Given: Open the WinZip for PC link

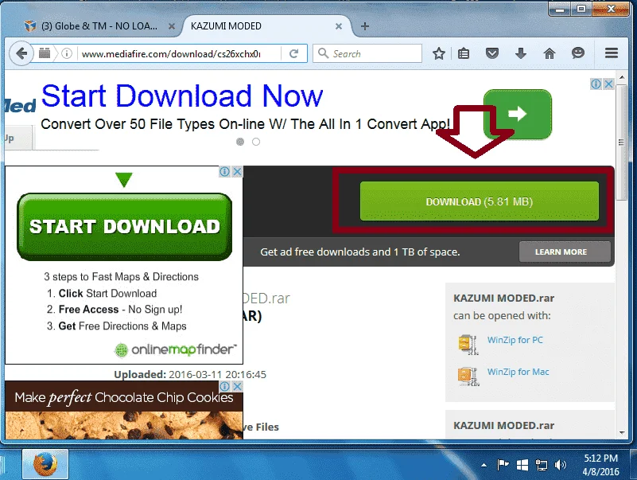Looking at the screenshot, I should pyautogui.click(x=515, y=340).
